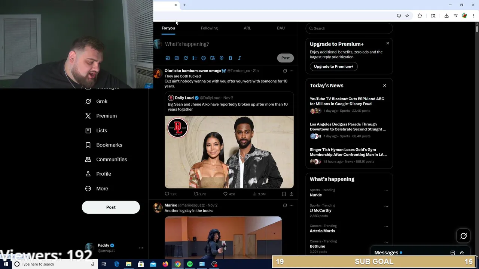Screen dimensions: 479x269
Task: Open Singer Tish Hyman news story
Action: click(x=349, y=155)
